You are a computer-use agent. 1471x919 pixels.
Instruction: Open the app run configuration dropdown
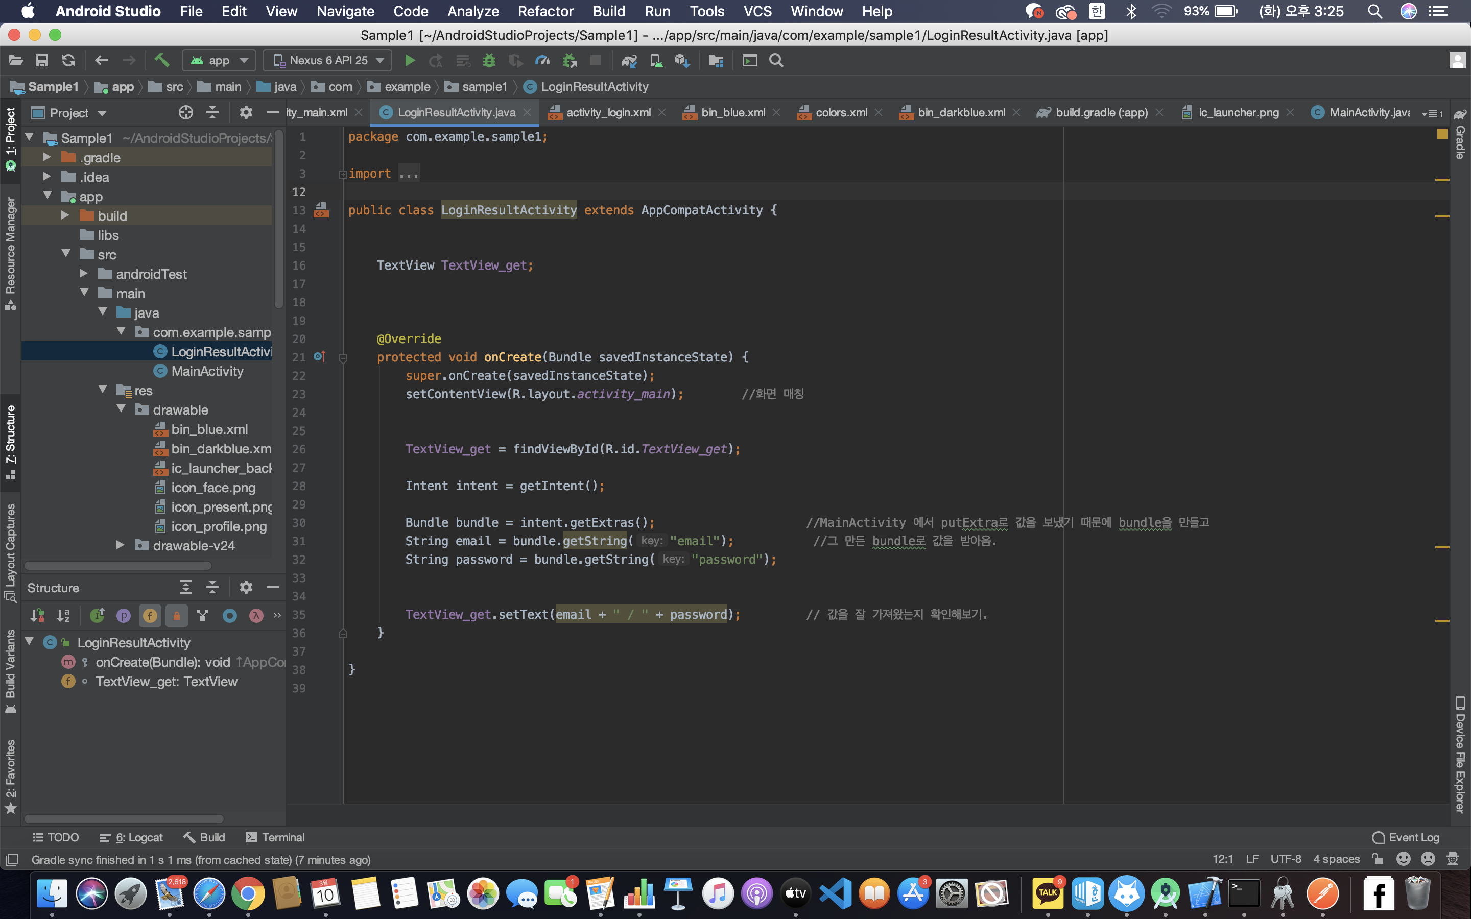tap(219, 61)
